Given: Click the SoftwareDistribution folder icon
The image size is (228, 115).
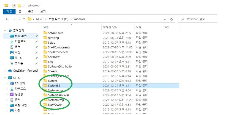Looking at the screenshot, I should [45, 66].
